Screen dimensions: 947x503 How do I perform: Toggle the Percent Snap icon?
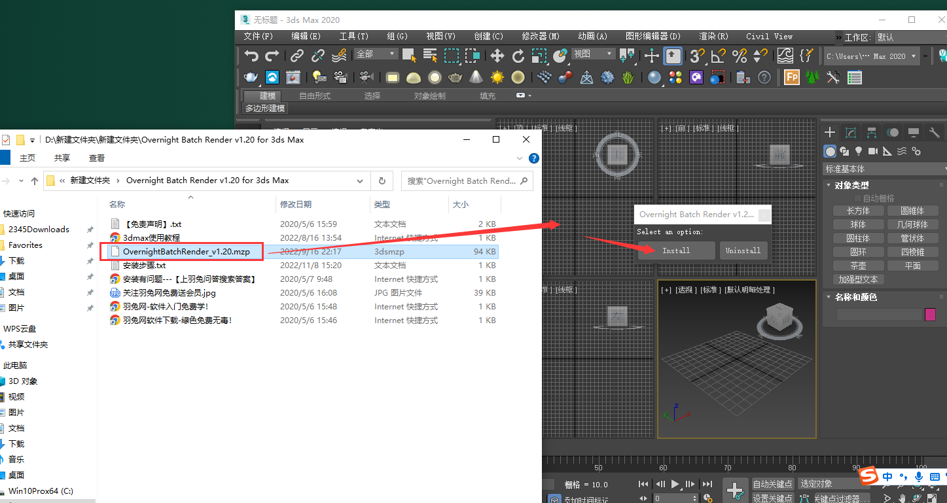[x=740, y=56]
